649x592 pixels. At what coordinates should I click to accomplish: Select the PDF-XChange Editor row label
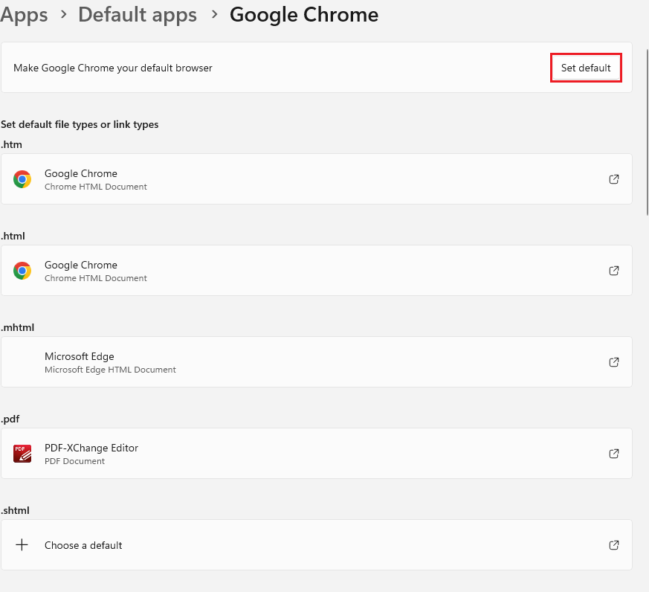(x=91, y=448)
